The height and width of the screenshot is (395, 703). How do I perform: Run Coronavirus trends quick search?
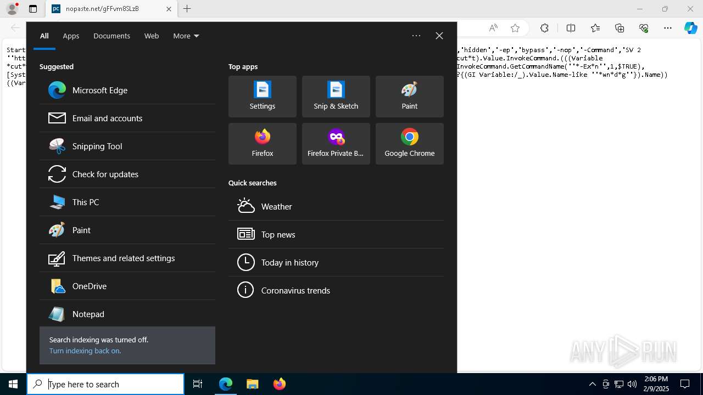coord(336,290)
